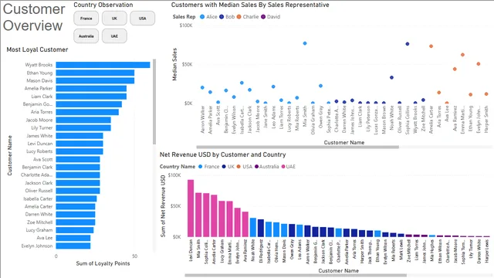Screen dimensions: 494x278
Task: Click the Country Observation heading
Action: (103, 5)
